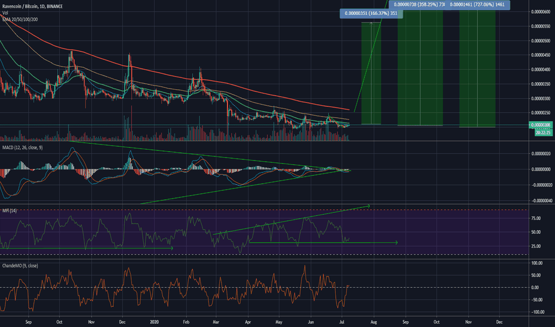Click 0.00000350 on the price axis
The height and width of the screenshot is (327, 555).
point(541,84)
